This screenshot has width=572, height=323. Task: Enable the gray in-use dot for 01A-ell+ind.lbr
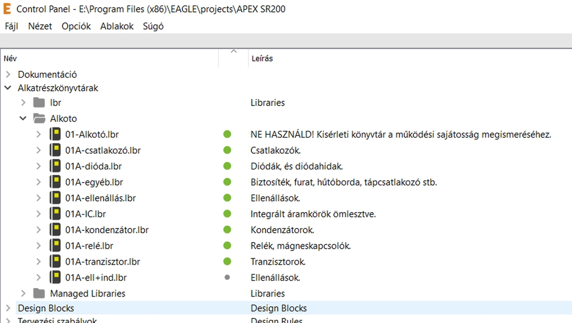tap(227, 277)
